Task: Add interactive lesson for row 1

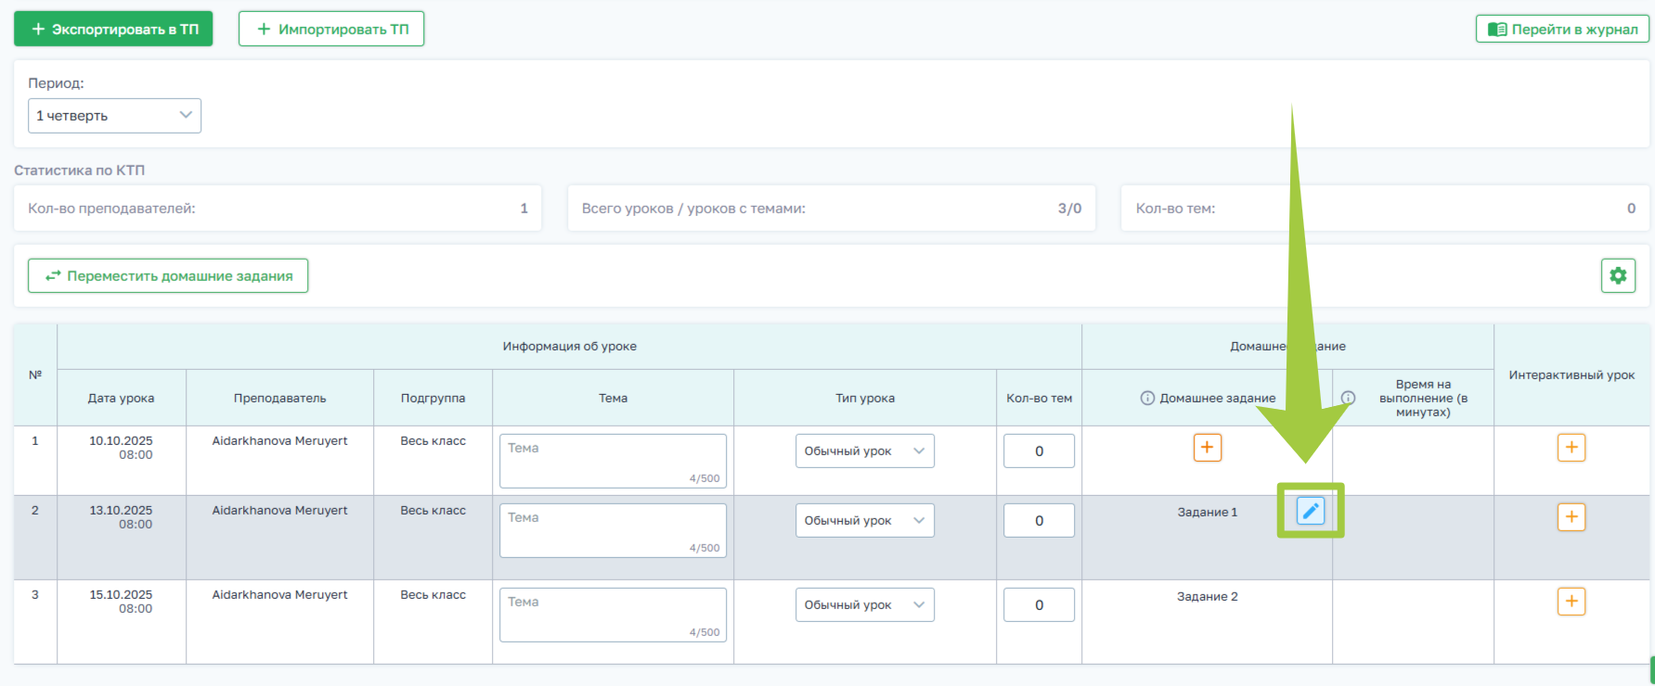Action: [1571, 448]
